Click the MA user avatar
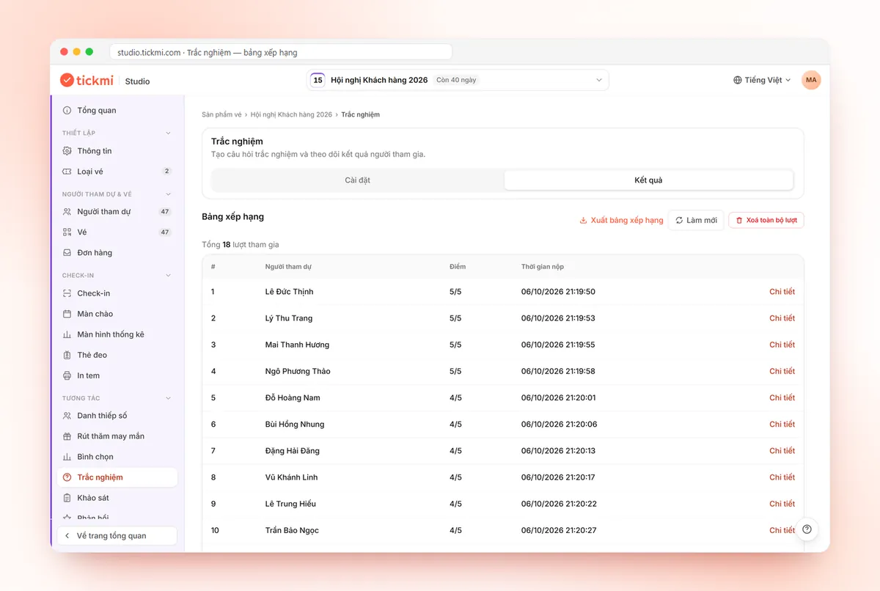 click(x=811, y=80)
